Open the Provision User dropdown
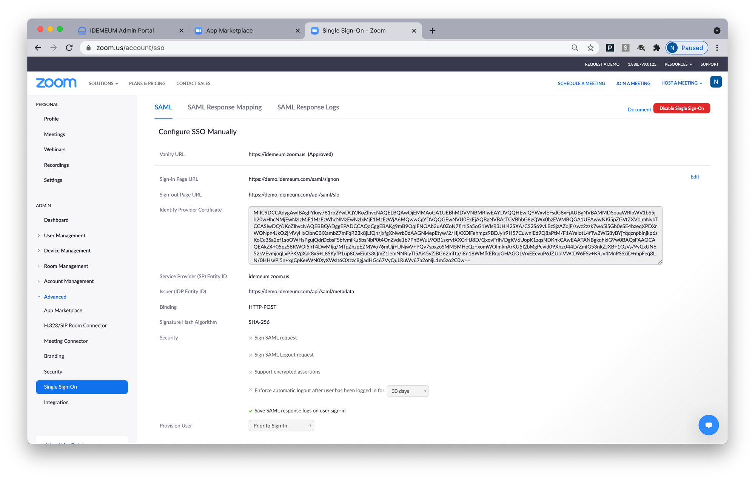 pyautogui.click(x=281, y=426)
